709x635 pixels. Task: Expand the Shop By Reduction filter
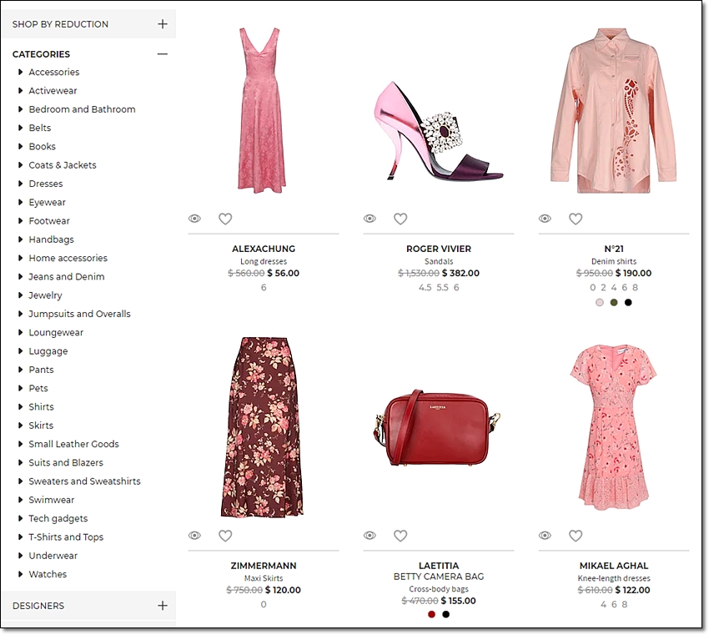pos(163,24)
